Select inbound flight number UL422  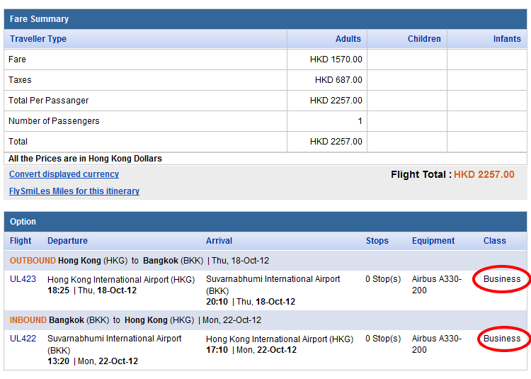(23, 339)
